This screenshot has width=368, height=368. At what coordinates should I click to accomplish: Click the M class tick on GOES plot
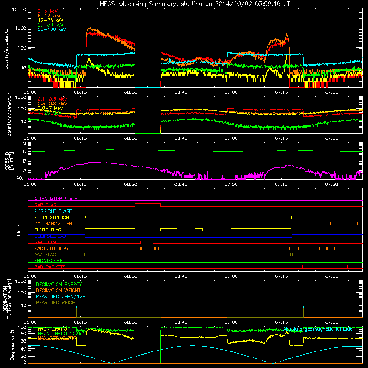click(x=24, y=144)
